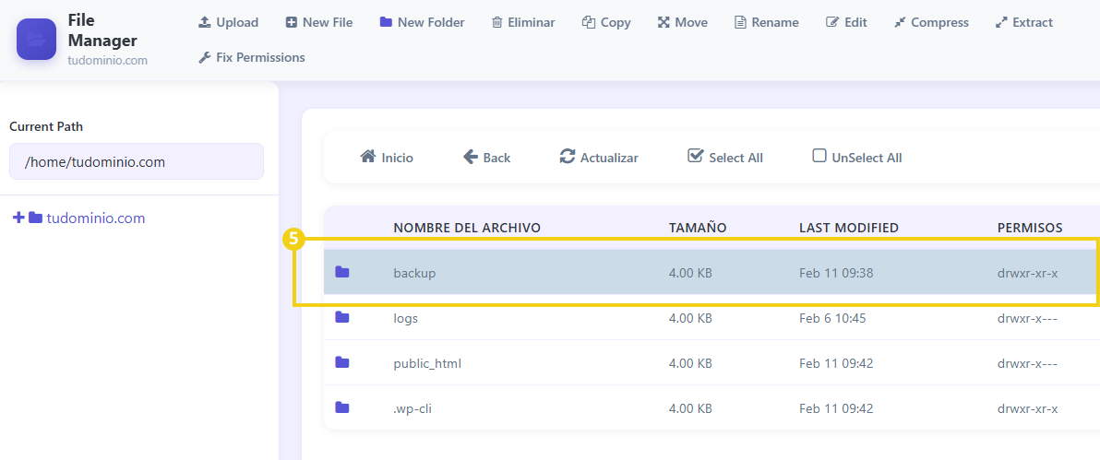
Task: Click the sidebar tudominio.com folder icon
Action: pyautogui.click(x=36, y=218)
